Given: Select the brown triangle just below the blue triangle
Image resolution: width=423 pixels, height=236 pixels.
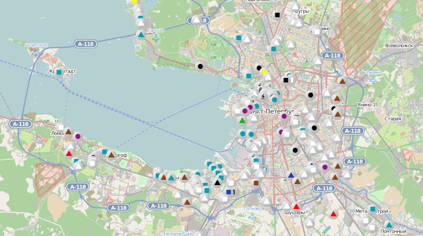Looking at the screenshot, I should 297,181.
